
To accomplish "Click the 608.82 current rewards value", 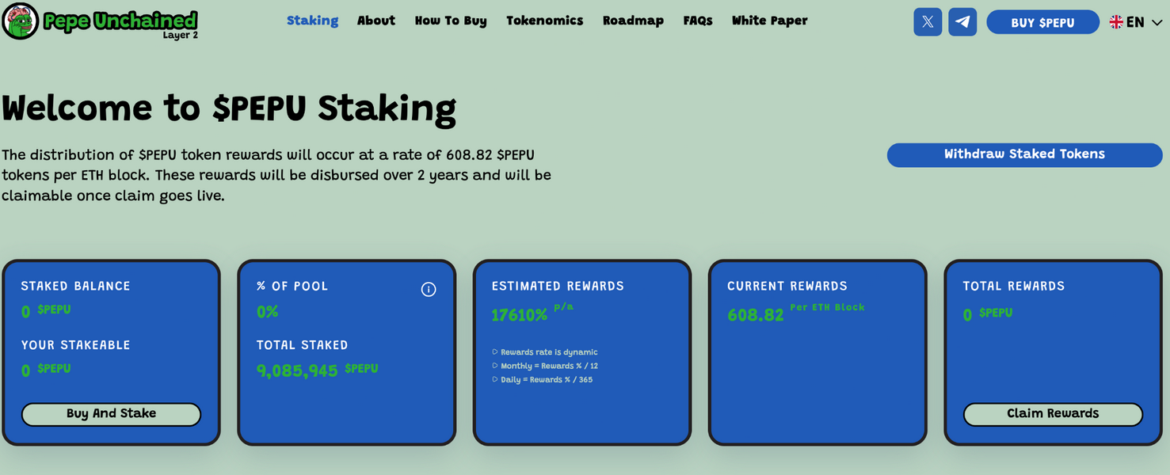I will (756, 315).
